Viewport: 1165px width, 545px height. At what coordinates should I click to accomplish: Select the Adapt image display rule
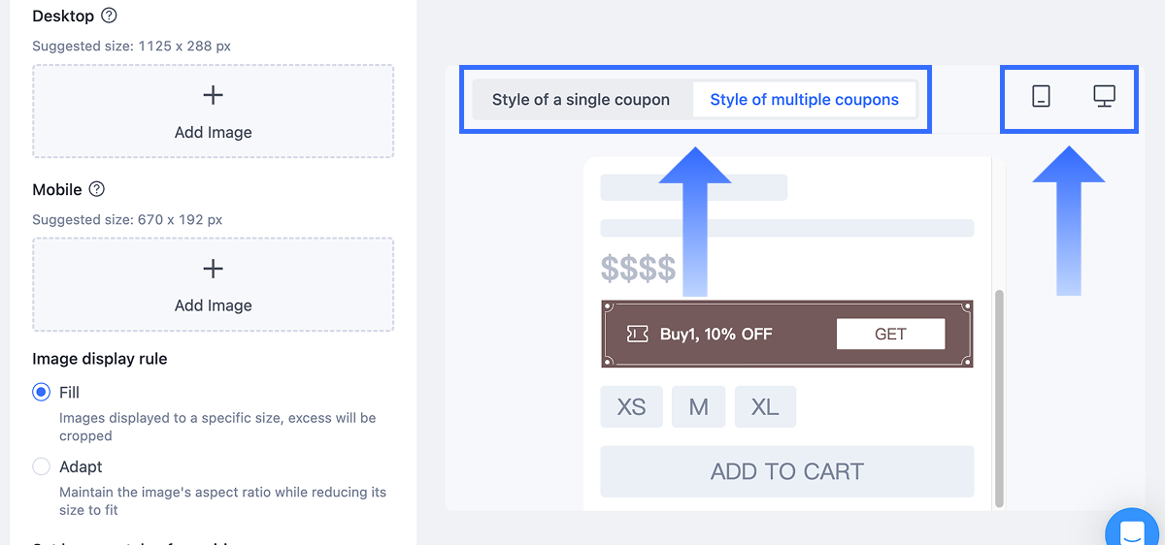pos(41,466)
